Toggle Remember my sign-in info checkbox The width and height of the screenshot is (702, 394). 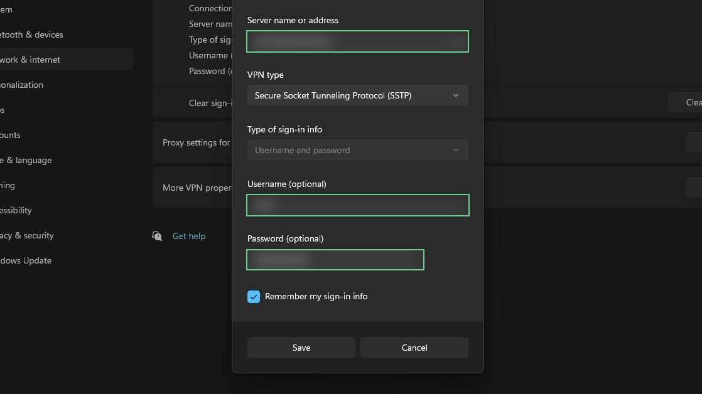(254, 297)
